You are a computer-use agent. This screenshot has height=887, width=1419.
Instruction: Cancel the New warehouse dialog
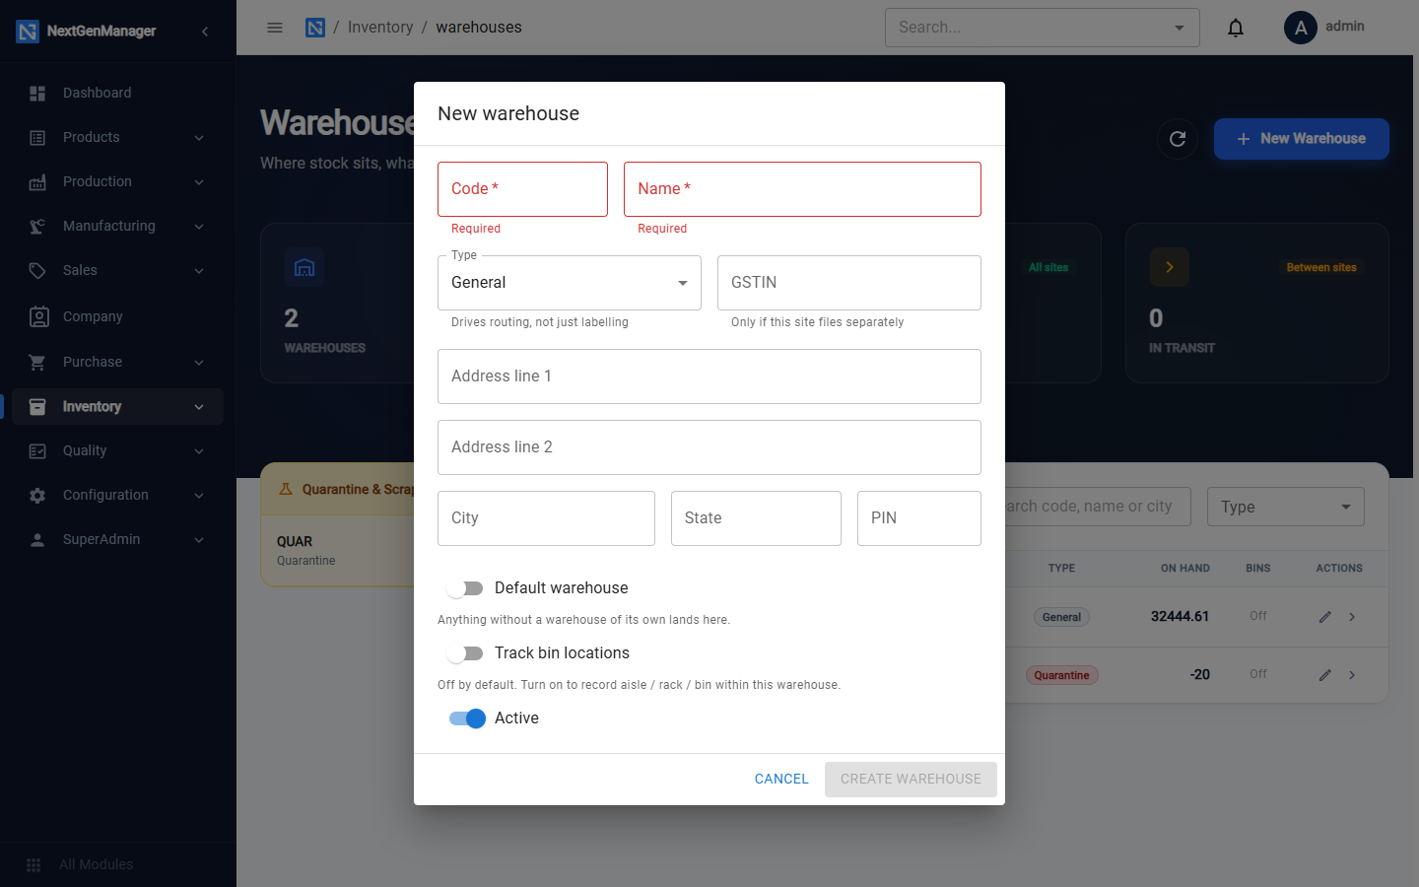point(781,779)
